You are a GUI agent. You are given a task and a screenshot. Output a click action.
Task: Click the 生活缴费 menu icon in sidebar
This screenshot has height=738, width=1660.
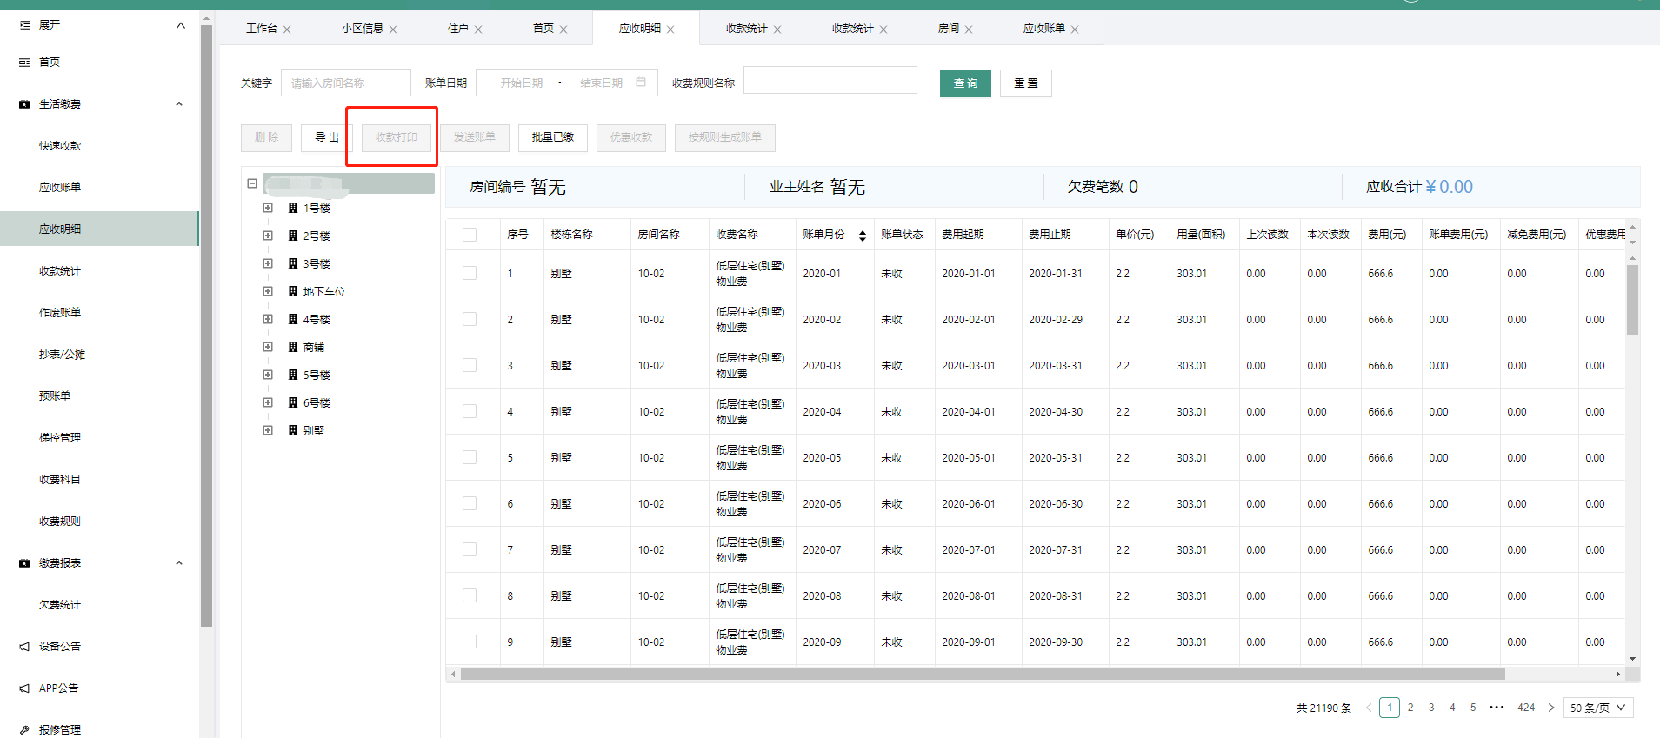tap(24, 104)
